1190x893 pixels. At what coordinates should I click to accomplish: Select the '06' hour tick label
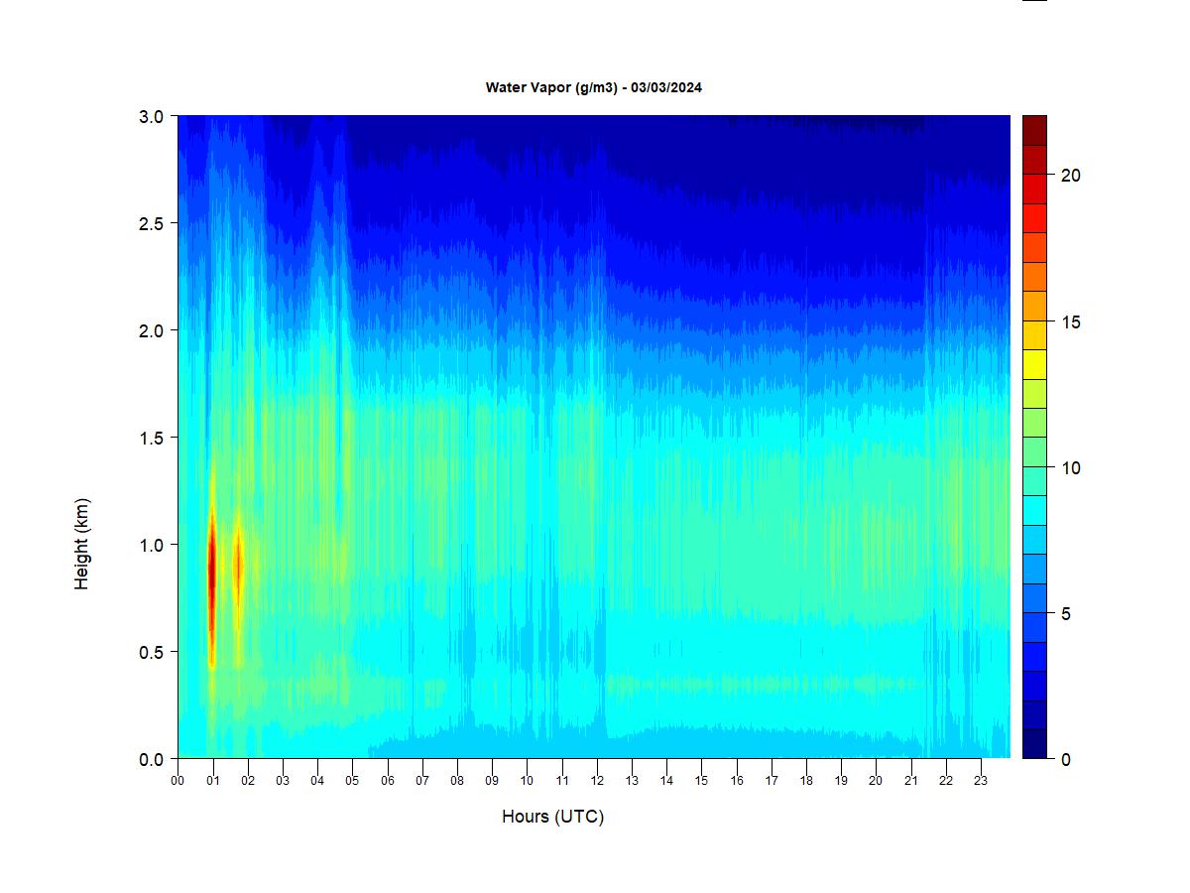[x=387, y=780]
